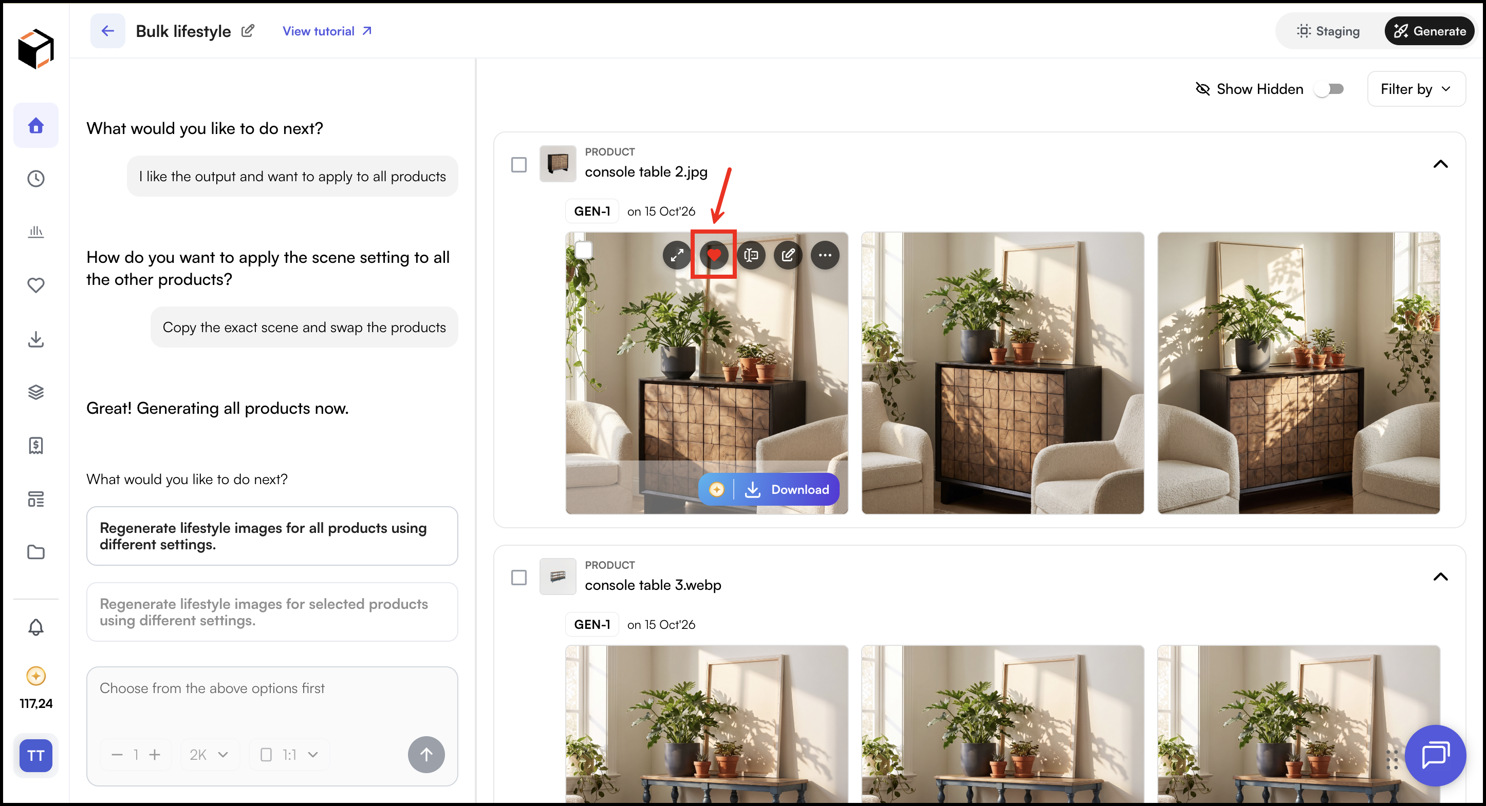Select the first generated image checkbox
The image size is (1486, 806).
tap(584, 250)
